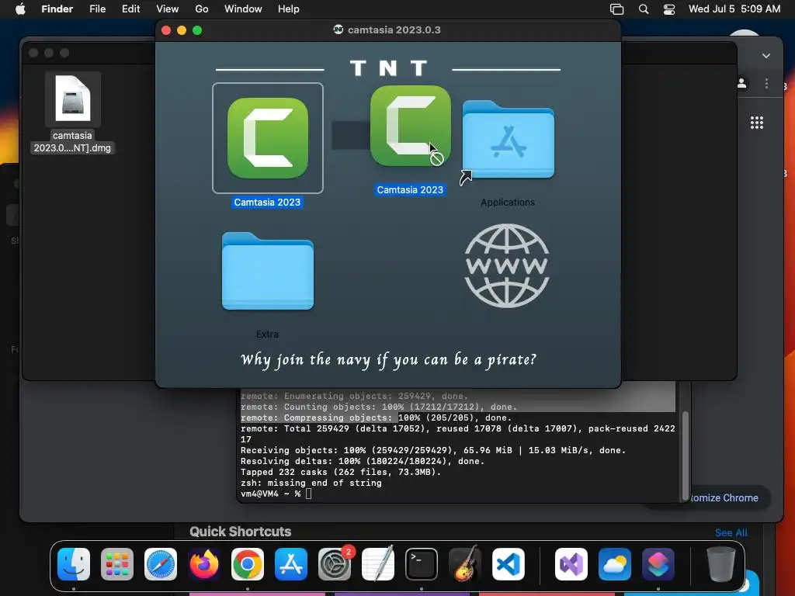This screenshot has height=596, width=795.
Task: Open the WWW globe link icon
Action: click(x=507, y=265)
